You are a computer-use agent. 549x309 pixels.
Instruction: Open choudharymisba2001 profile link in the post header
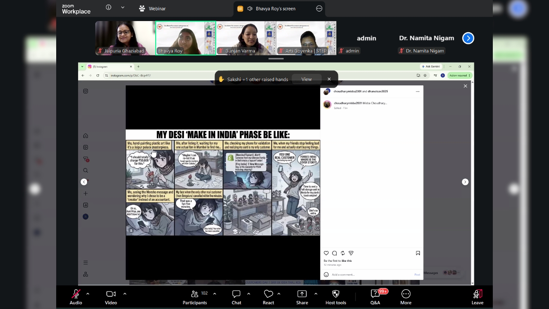pyautogui.click(x=347, y=91)
